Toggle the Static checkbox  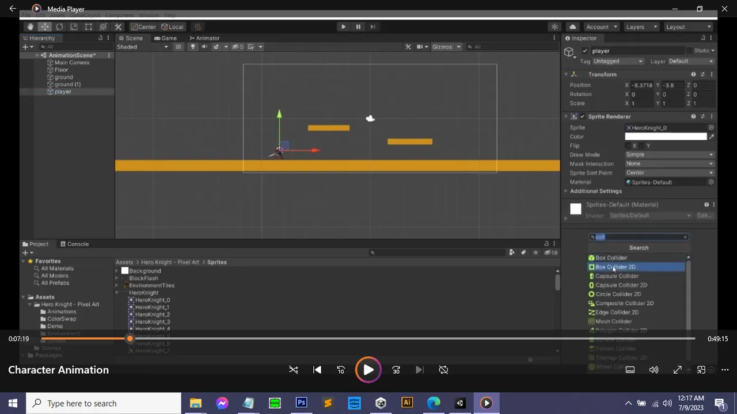pyautogui.click(x=689, y=51)
